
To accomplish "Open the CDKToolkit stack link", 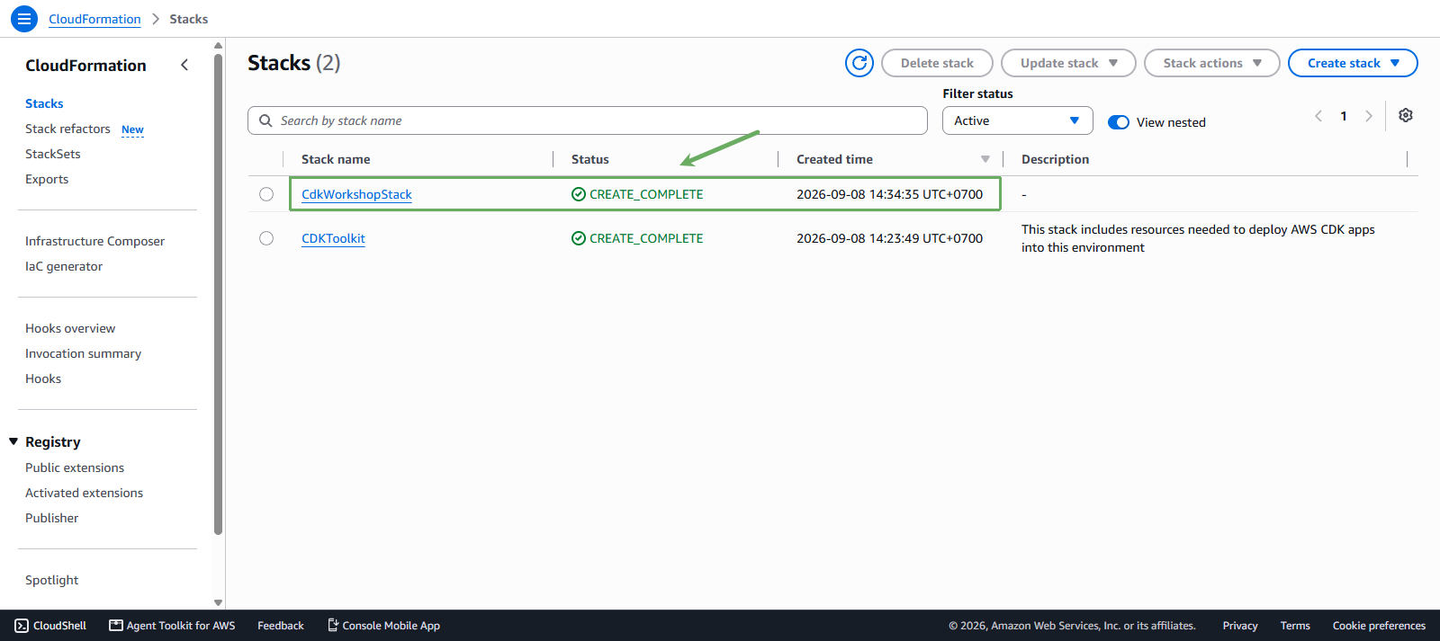I will click(333, 238).
